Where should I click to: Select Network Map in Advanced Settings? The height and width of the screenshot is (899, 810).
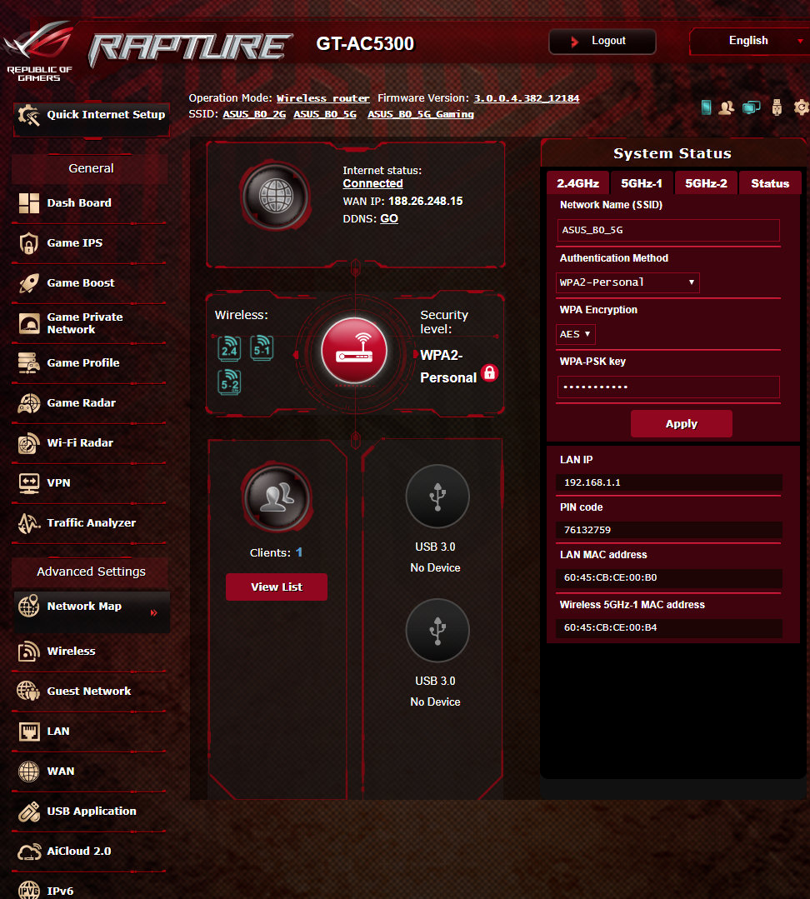[x=92, y=612]
